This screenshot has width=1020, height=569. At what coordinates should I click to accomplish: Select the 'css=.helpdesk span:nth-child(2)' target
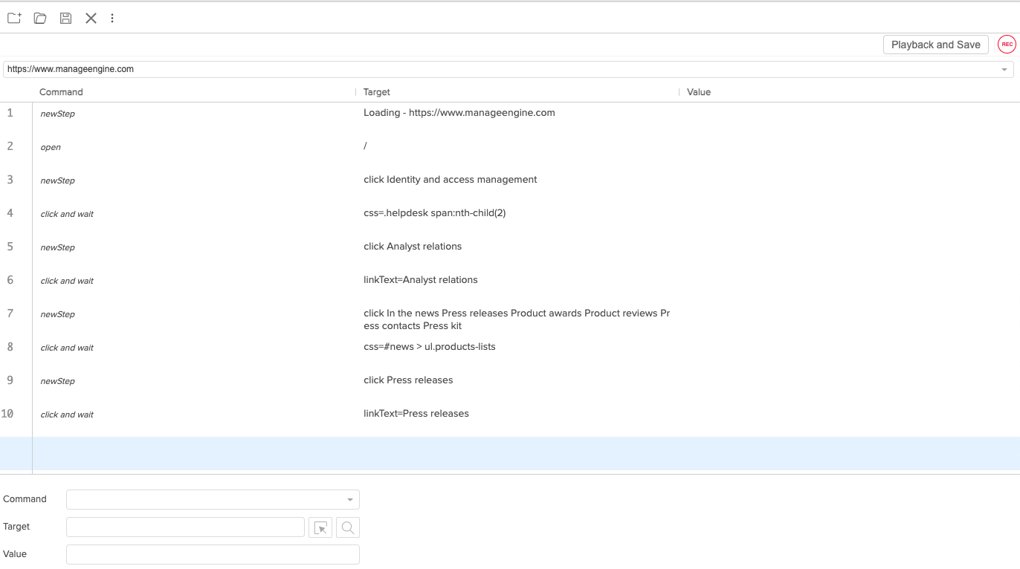pos(435,213)
